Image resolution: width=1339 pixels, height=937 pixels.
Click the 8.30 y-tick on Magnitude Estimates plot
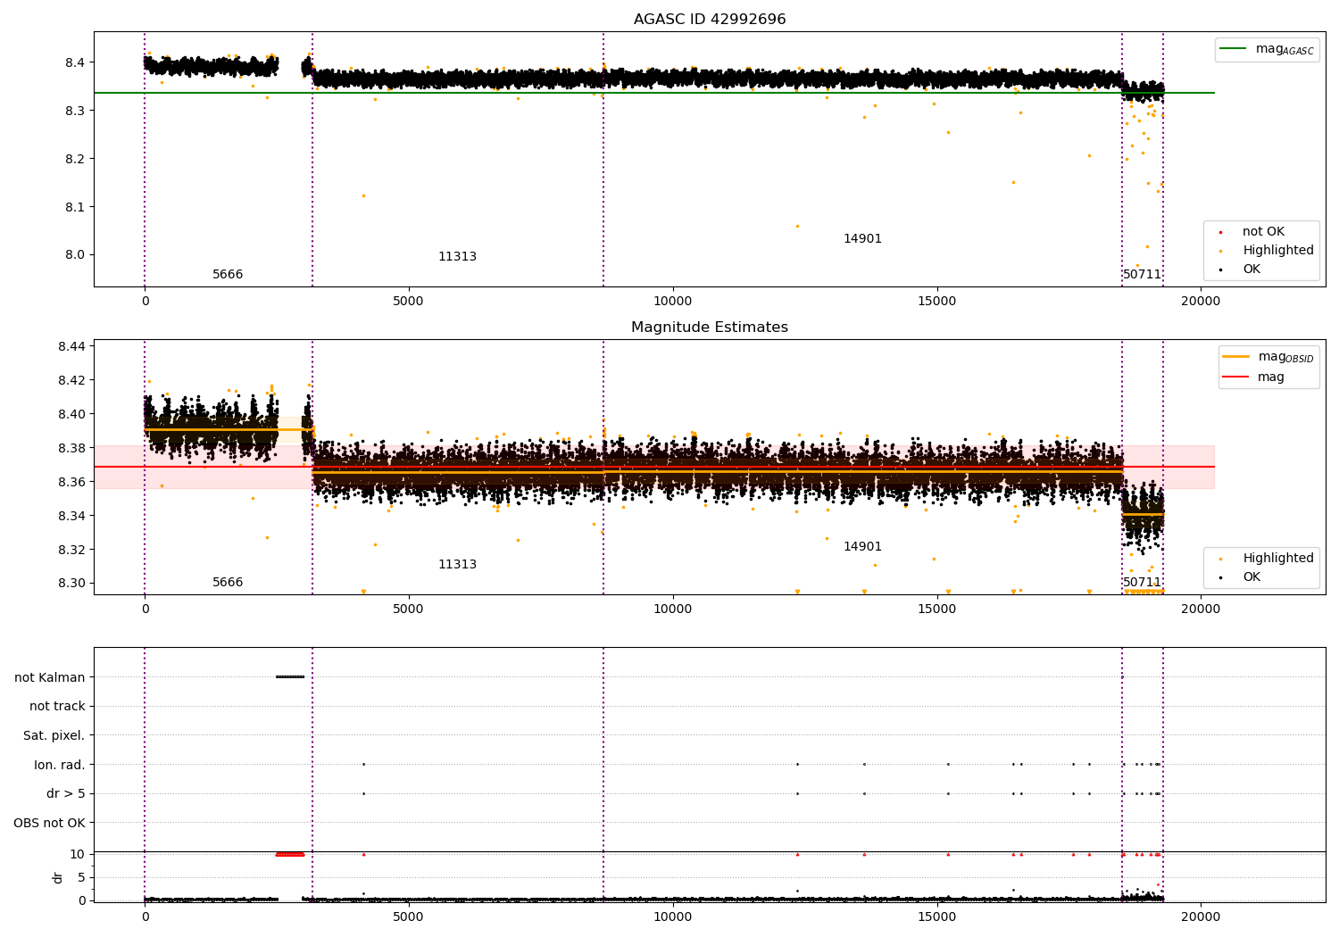71,584
